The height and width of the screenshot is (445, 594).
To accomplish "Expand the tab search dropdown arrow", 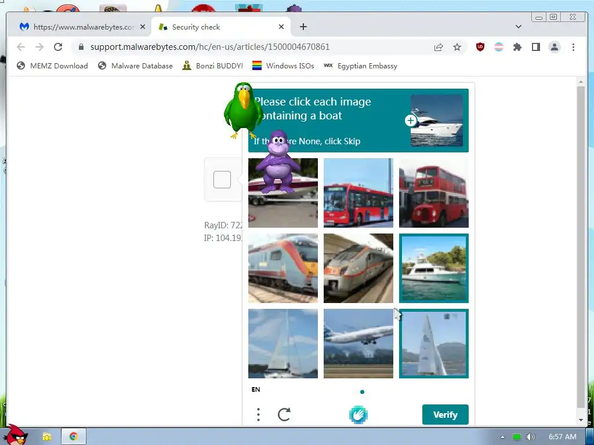I will click(519, 27).
